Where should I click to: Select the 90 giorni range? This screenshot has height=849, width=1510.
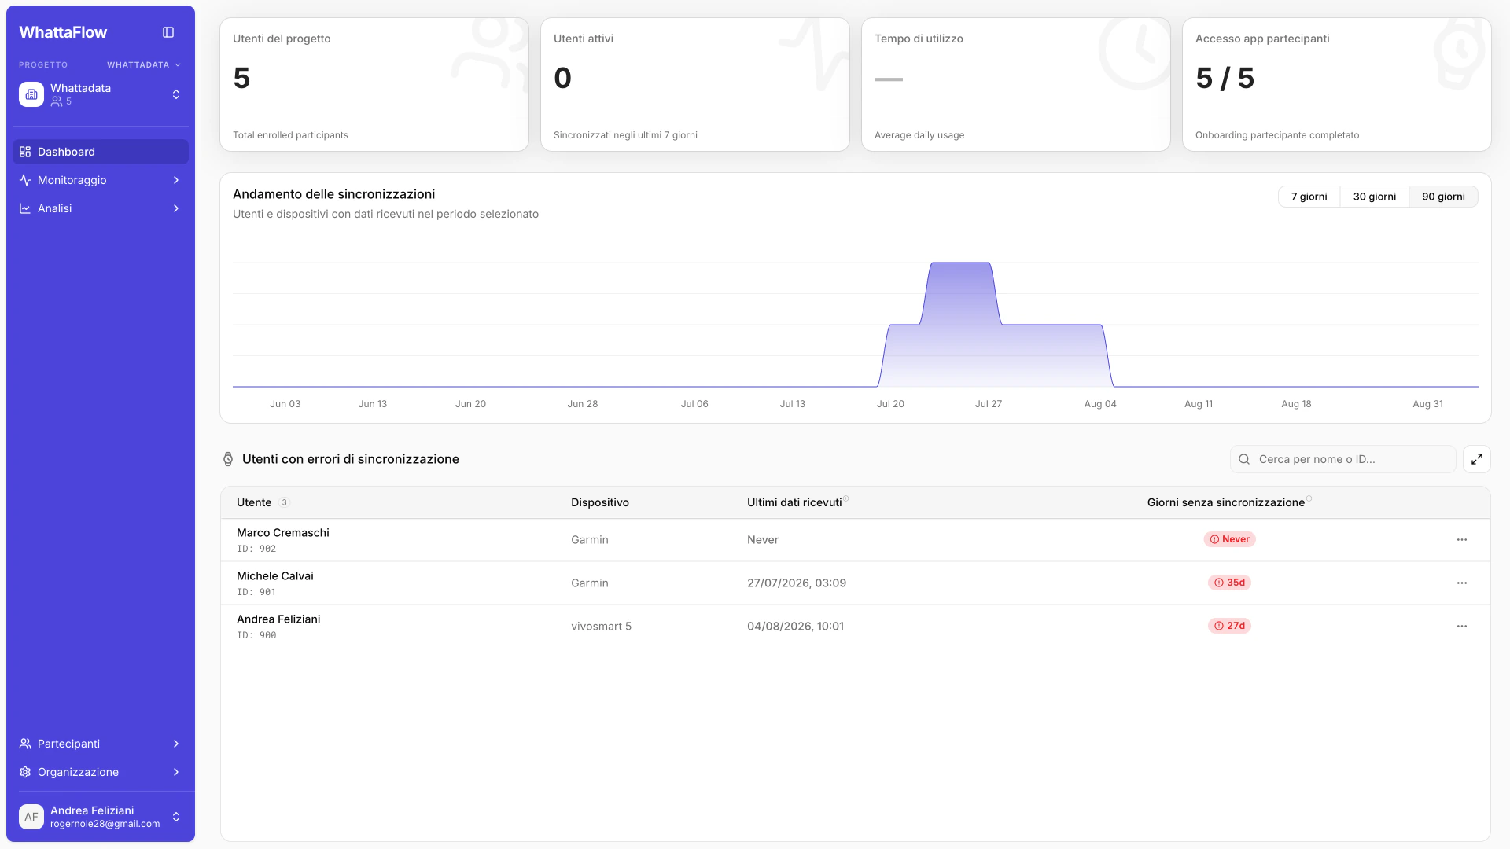(x=1443, y=197)
